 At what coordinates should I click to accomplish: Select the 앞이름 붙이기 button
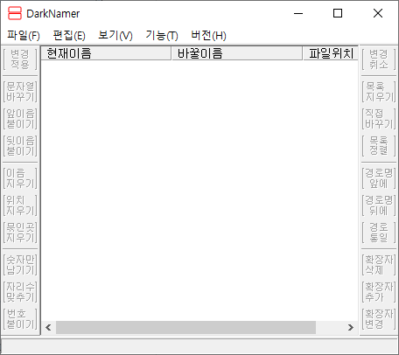coord(20,119)
